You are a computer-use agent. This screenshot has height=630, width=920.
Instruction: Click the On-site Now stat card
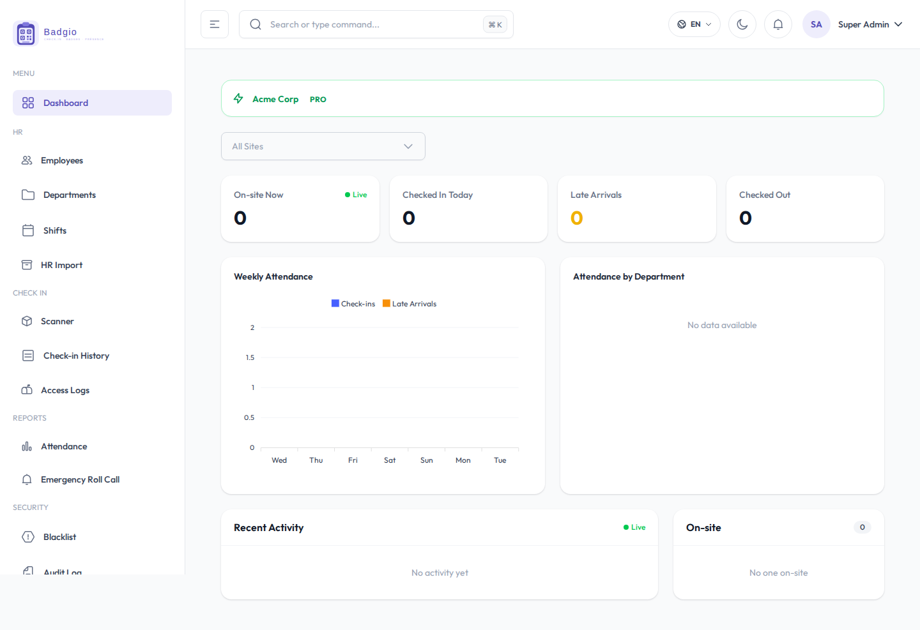[300, 209]
